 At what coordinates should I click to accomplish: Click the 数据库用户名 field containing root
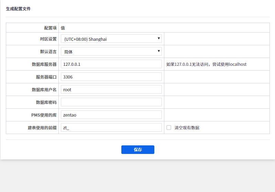111,89
